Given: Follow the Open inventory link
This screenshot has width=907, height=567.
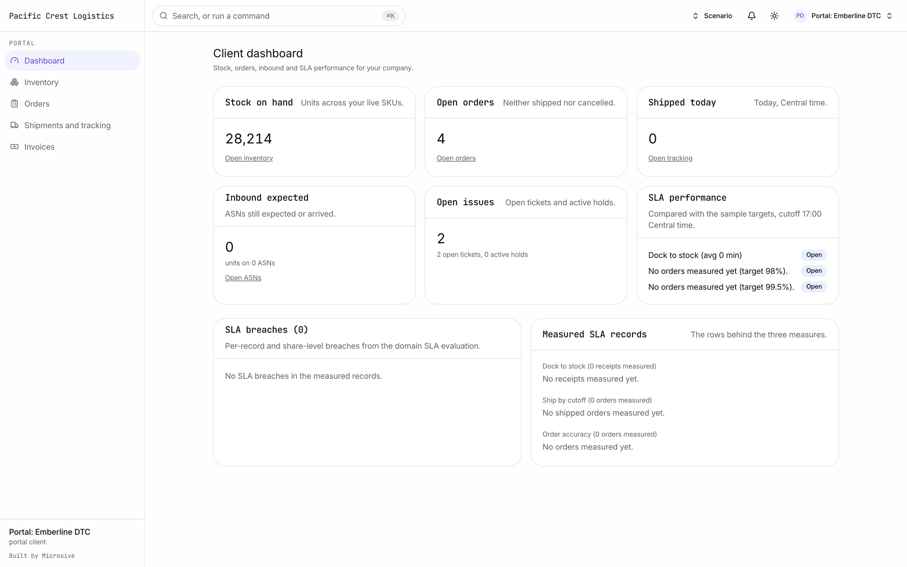Looking at the screenshot, I should 249,158.
